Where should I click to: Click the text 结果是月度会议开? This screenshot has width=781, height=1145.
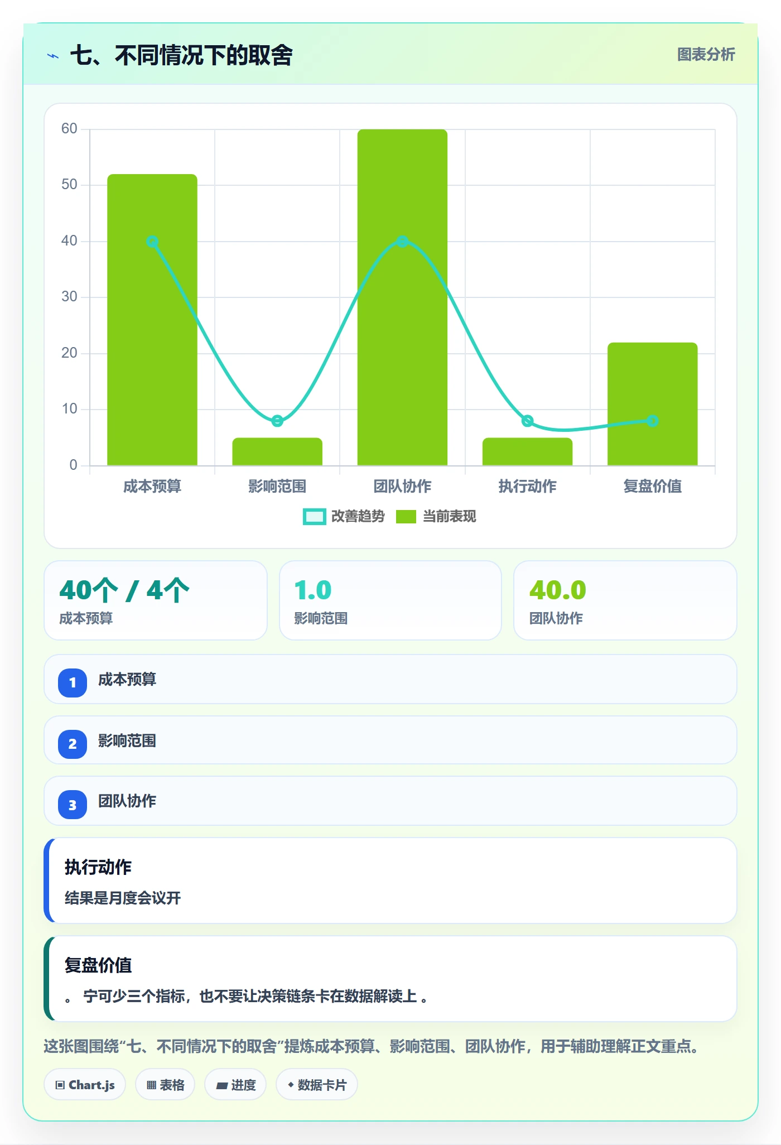(x=123, y=898)
